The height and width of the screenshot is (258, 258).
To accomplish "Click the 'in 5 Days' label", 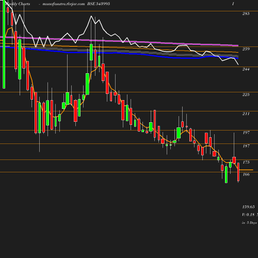I will pyautogui.click(x=249, y=223).
